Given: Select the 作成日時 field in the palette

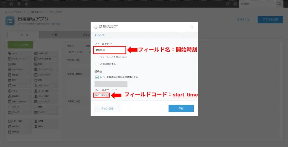Looking at the screenshot, I should click(x=20, y=126).
